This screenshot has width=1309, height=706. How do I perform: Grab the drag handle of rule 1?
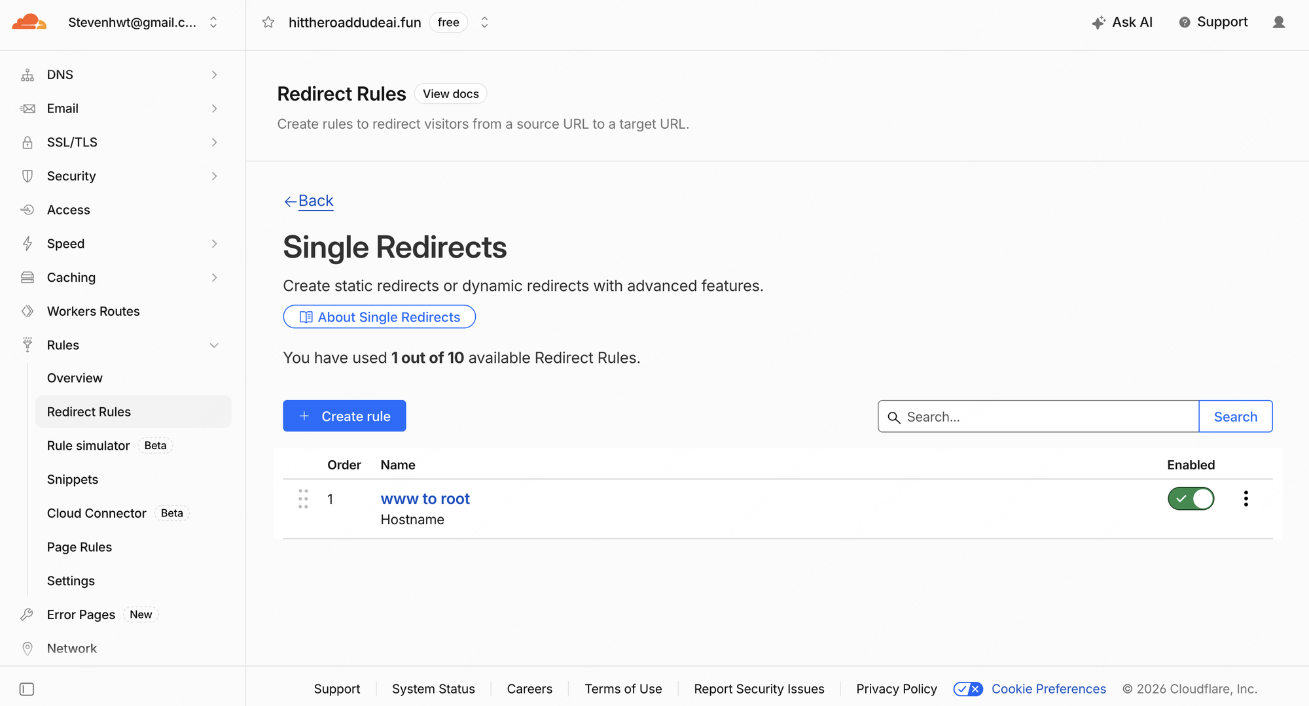pyautogui.click(x=303, y=499)
